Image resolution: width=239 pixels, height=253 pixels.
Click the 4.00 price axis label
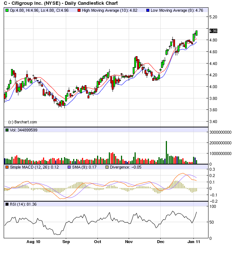(213, 87)
